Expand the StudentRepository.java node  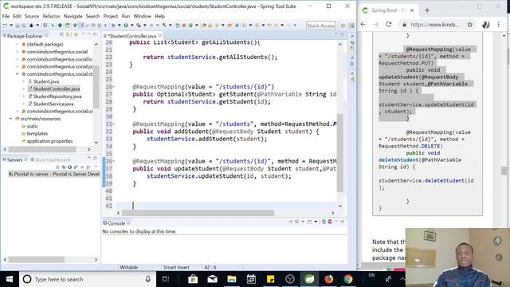(23, 96)
